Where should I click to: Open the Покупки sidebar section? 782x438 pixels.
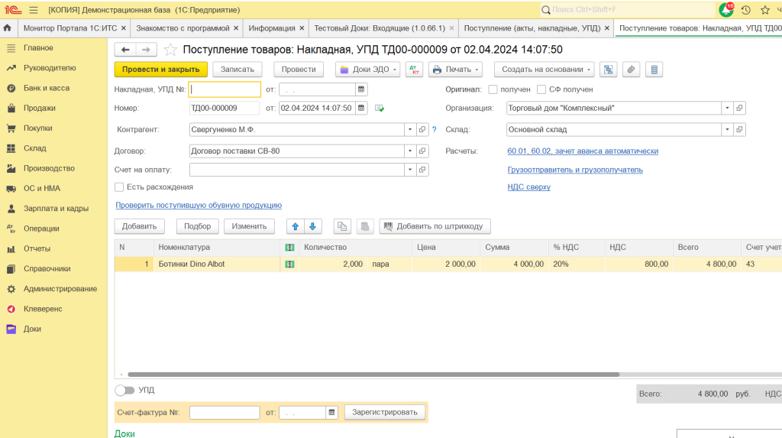pyautogui.click(x=38, y=128)
